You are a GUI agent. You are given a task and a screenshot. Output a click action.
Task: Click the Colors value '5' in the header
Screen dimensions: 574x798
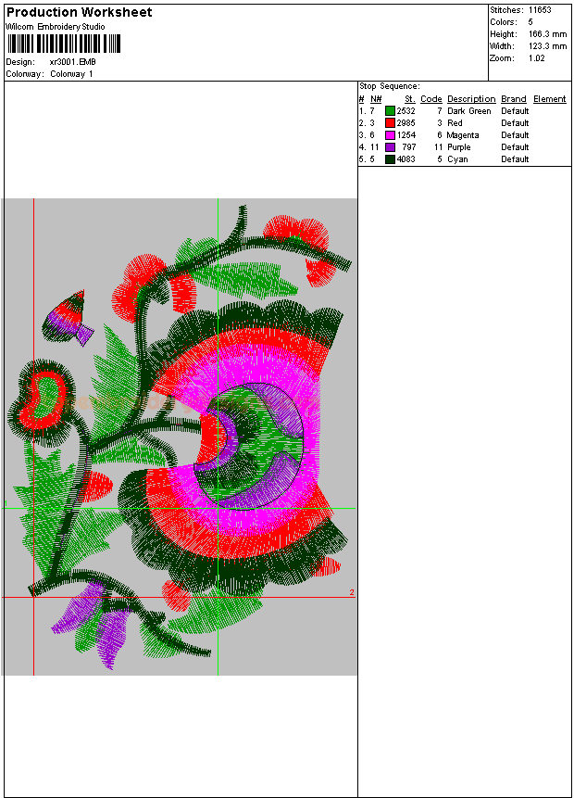530,22
